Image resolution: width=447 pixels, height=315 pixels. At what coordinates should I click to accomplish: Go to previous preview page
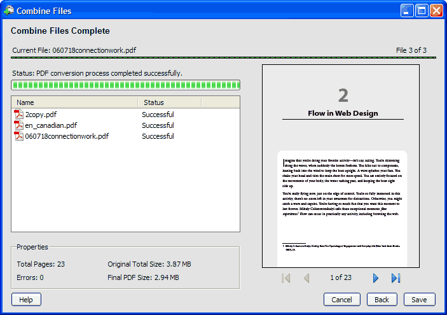(x=306, y=278)
